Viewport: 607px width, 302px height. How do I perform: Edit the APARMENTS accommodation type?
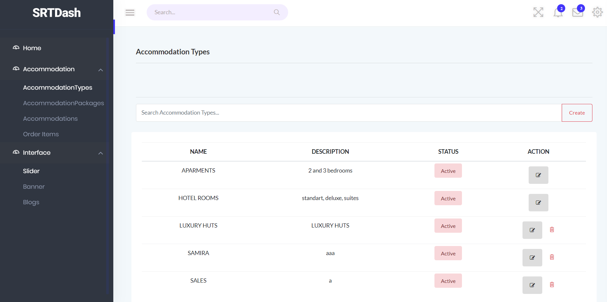(538, 175)
